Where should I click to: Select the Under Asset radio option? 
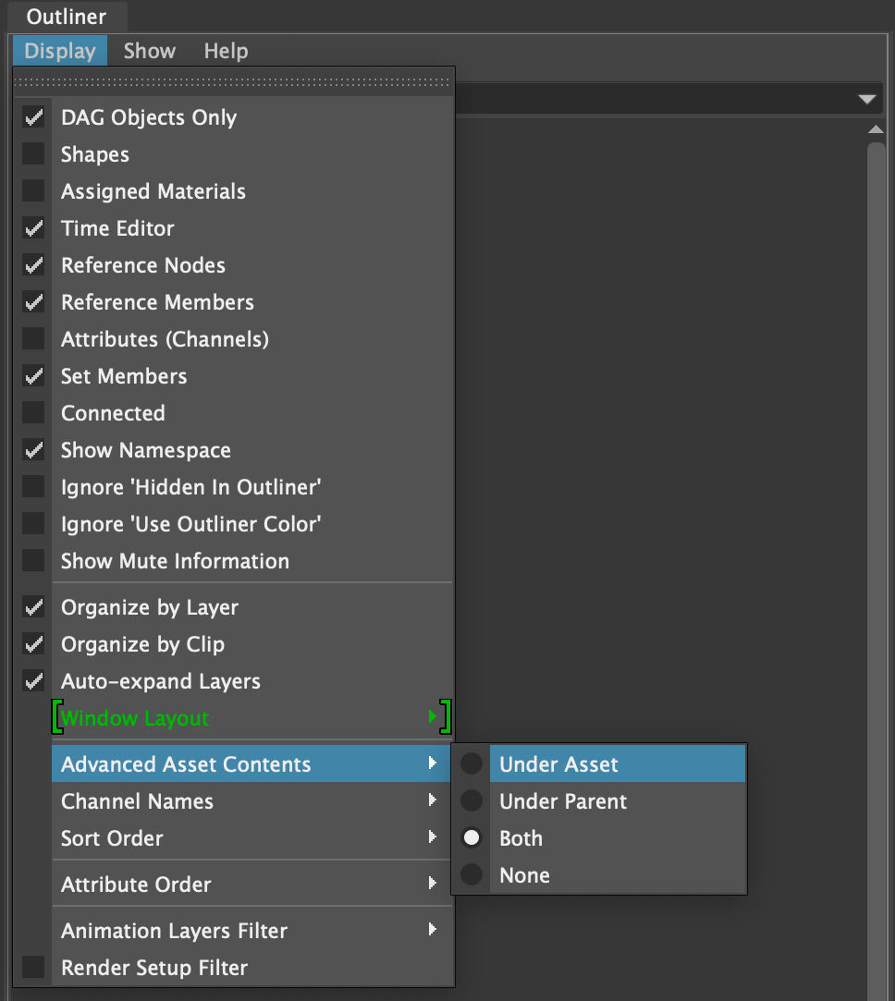click(x=598, y=763)
